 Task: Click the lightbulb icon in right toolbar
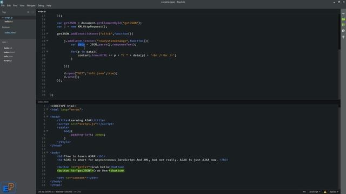[x=343, y=37]
